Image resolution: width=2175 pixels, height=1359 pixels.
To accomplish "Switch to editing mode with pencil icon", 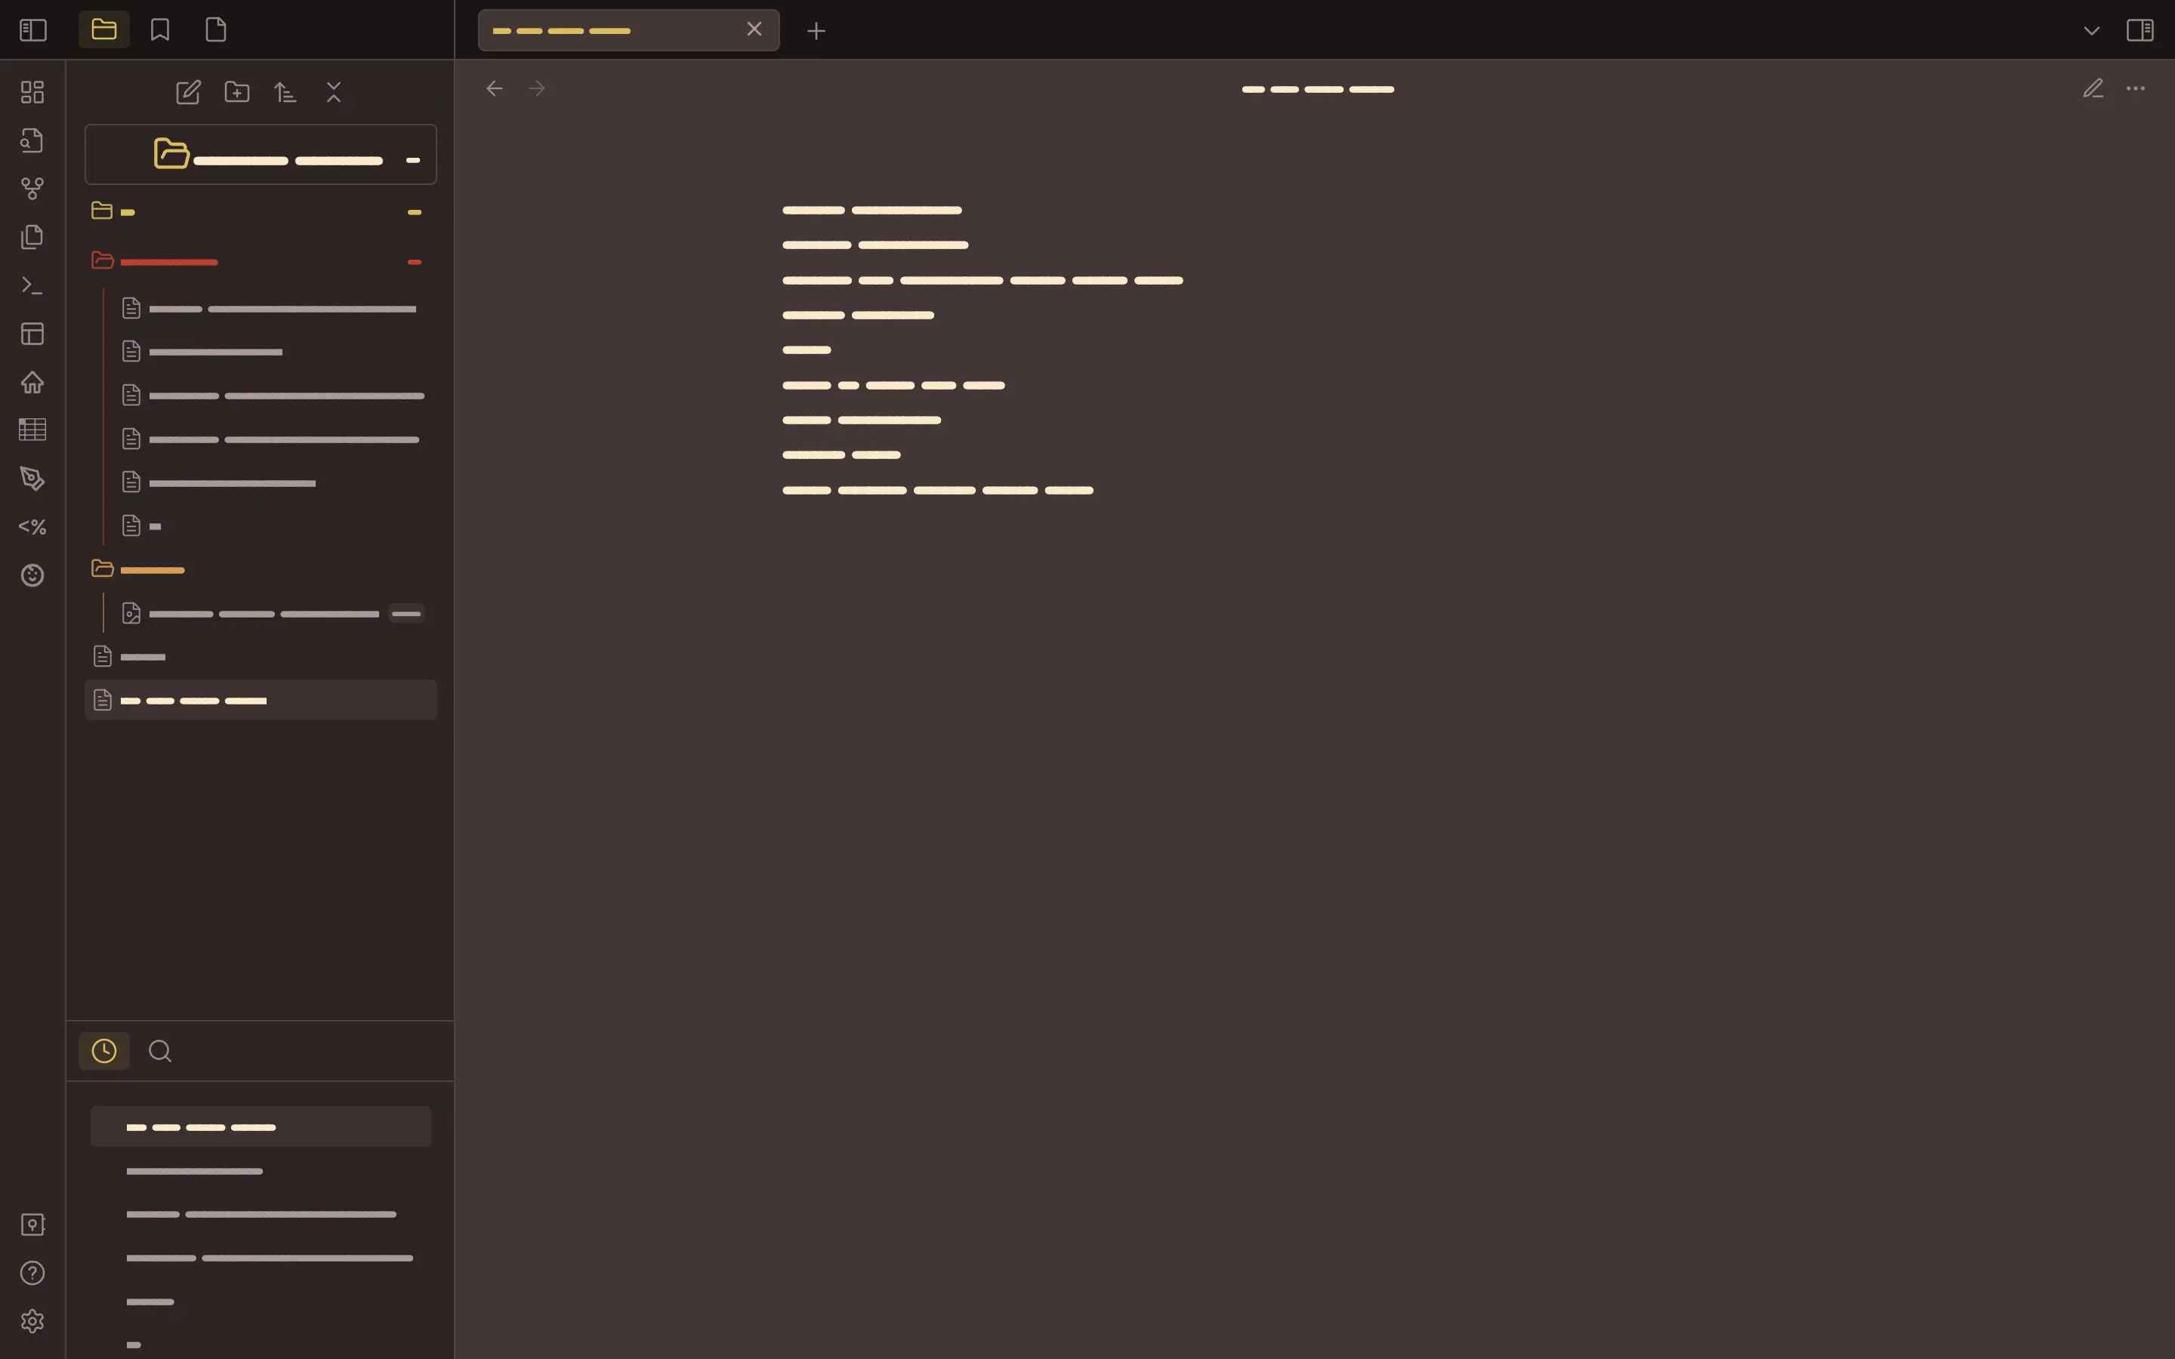I will pos(2093,88).
